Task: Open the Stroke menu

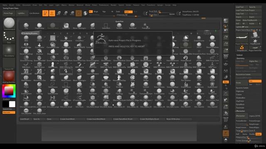Action: click(x=128, y=5)
